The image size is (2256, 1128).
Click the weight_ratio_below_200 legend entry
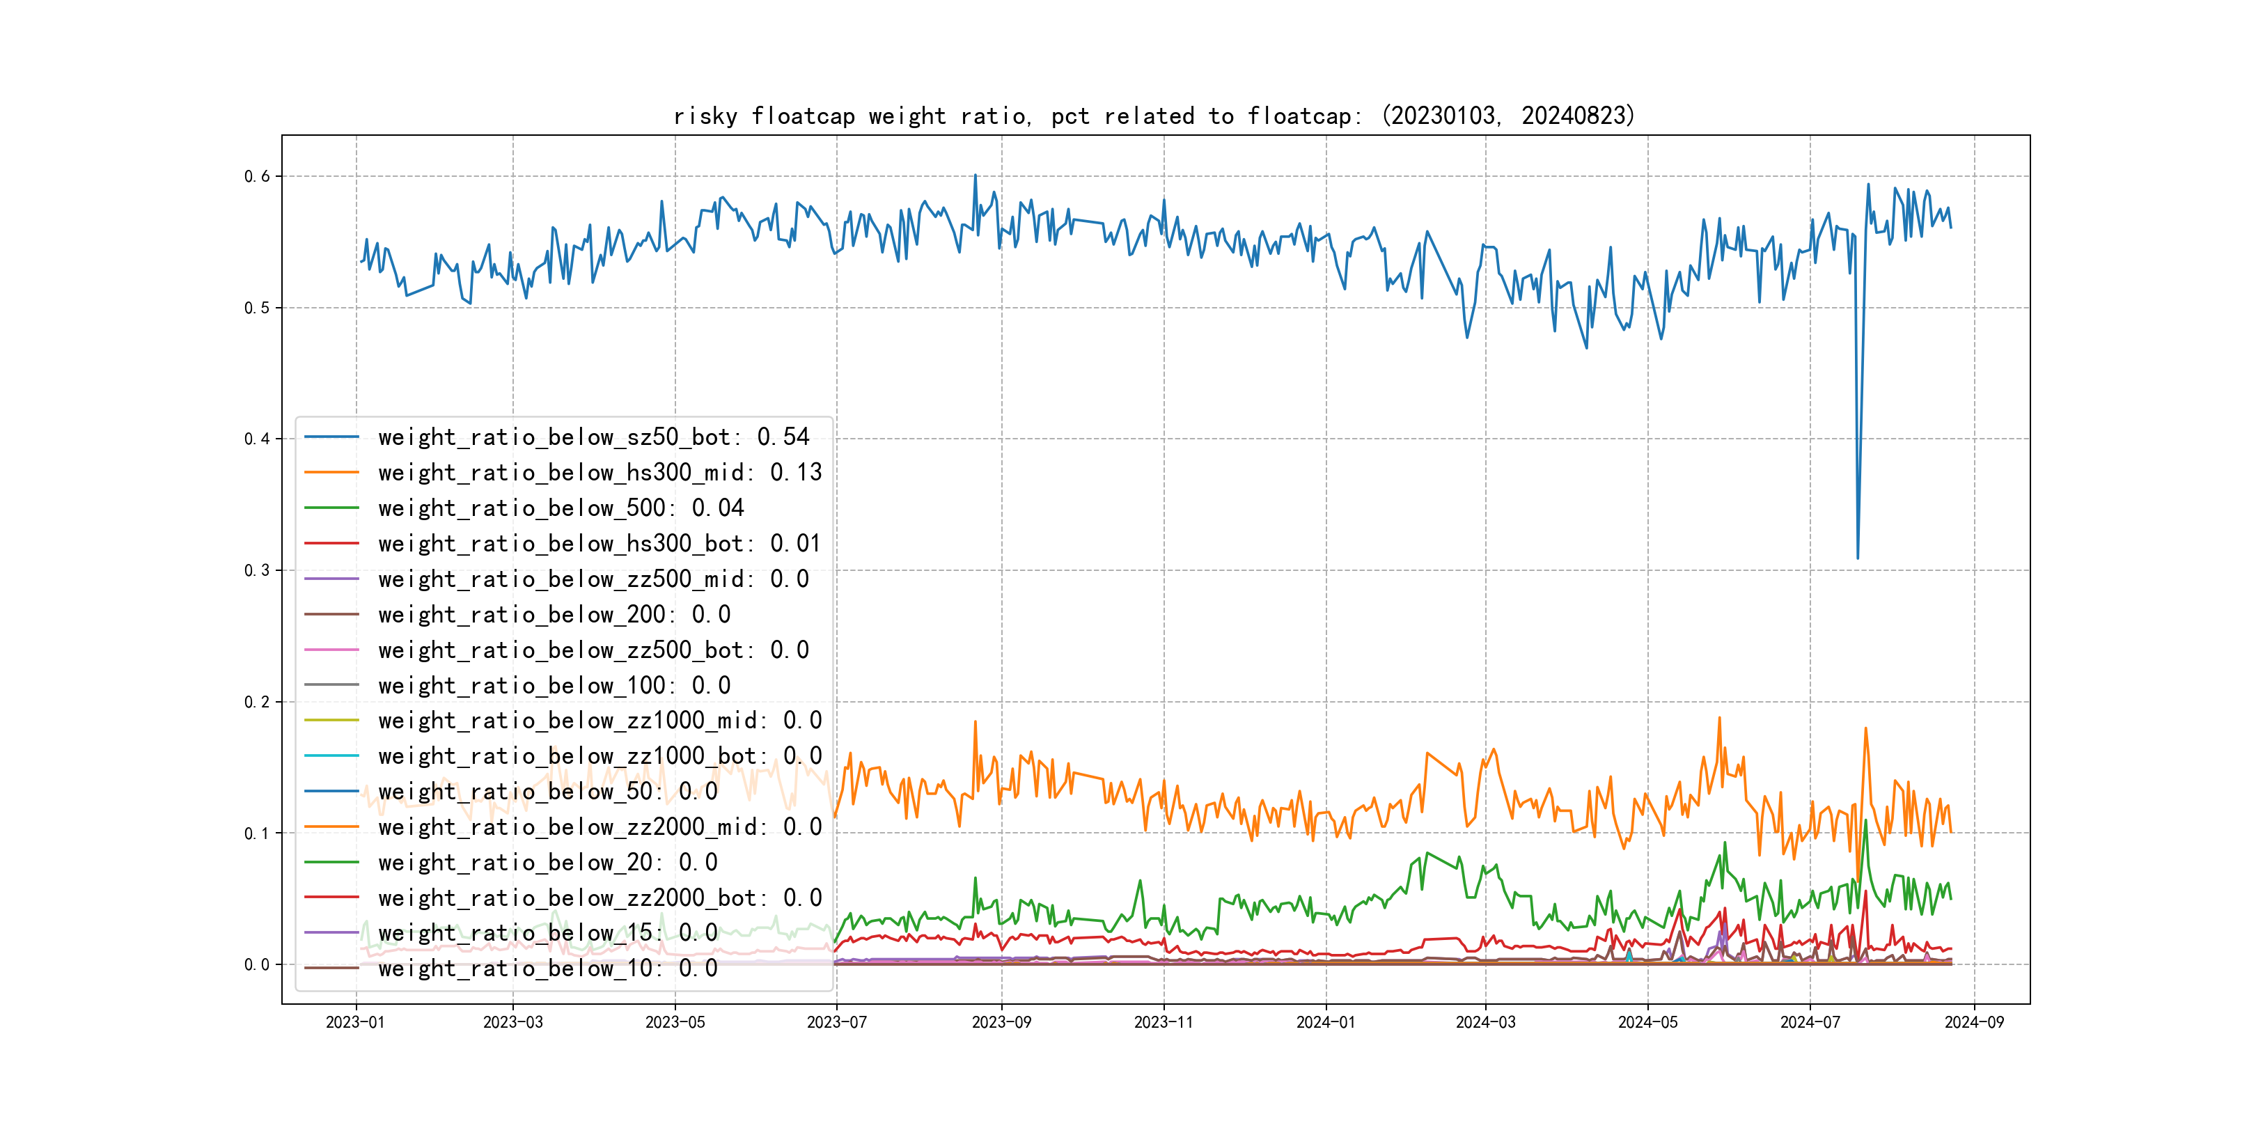554,615
